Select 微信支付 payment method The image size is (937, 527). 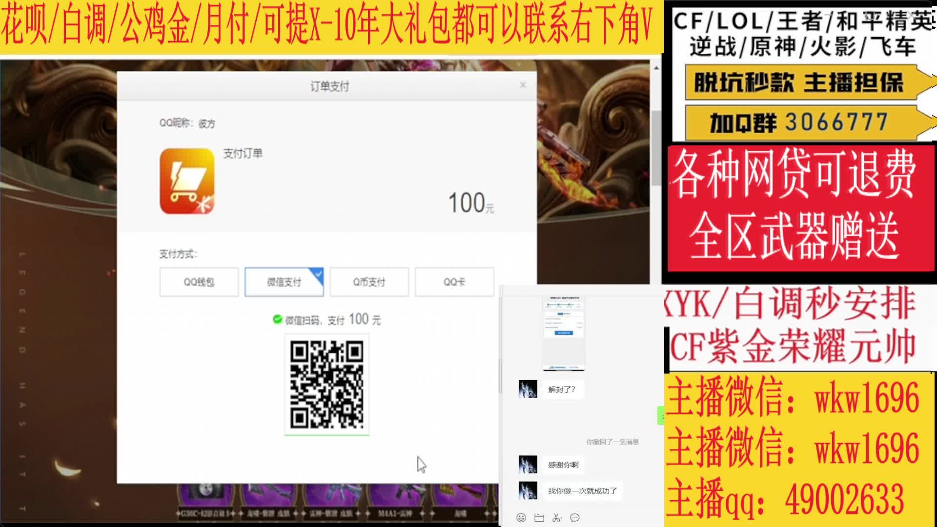[x=284, y=282]
